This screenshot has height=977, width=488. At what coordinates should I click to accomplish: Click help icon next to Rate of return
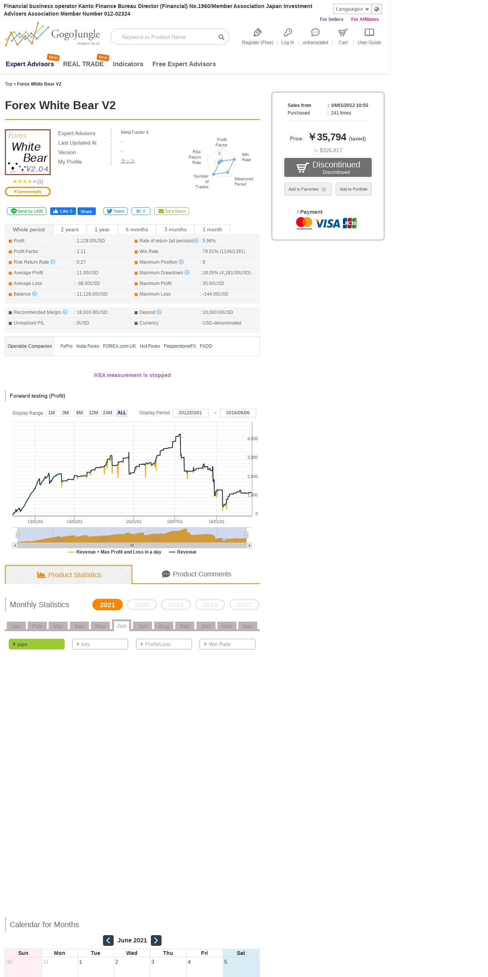(x=196, y=240)
